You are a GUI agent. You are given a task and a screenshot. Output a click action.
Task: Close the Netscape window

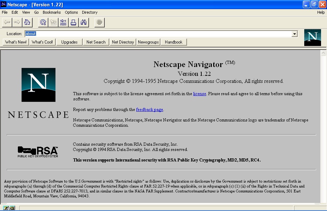(x=322, y=5)
